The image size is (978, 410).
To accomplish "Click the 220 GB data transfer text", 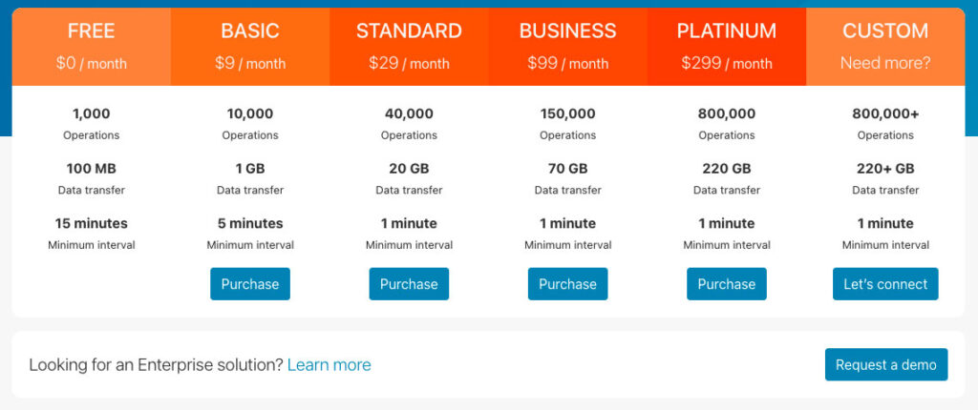I will pos(727,169).
